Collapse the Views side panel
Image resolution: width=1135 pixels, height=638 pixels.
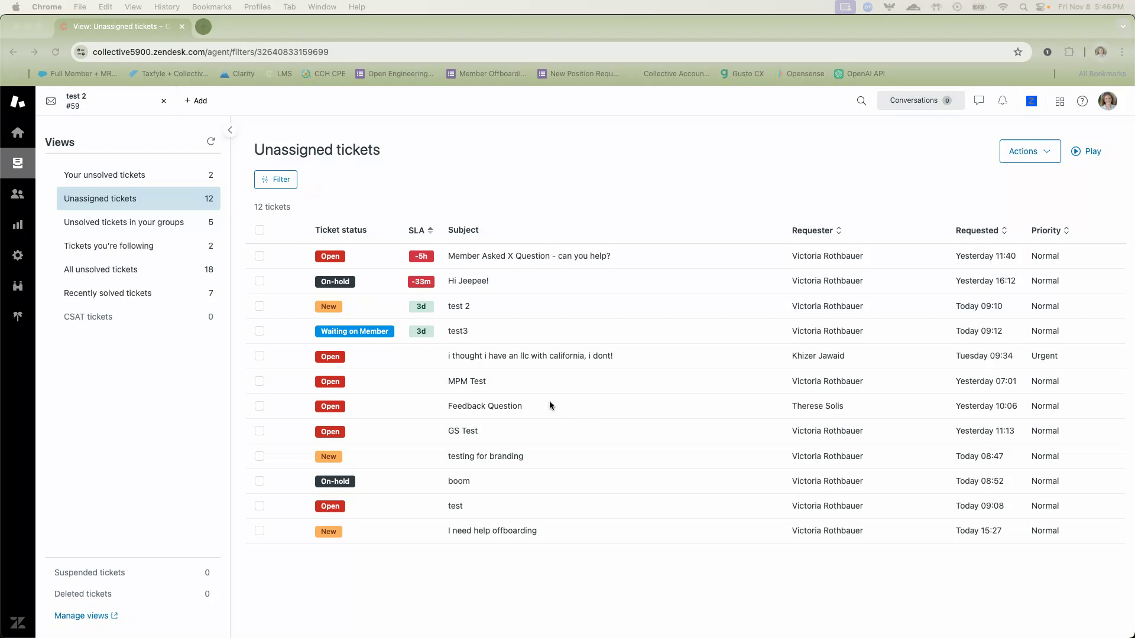[x=230, y=130]
